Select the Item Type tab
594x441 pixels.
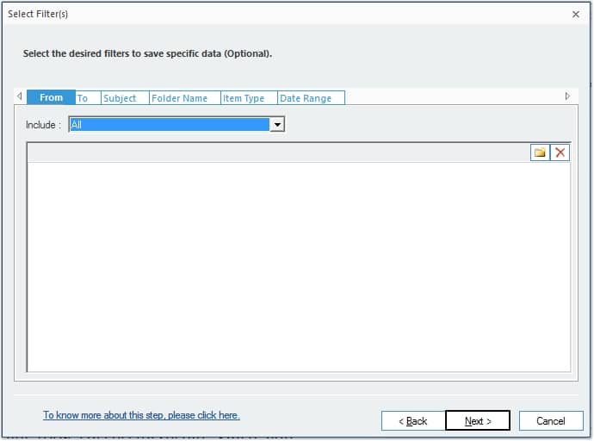coord(249,98)
